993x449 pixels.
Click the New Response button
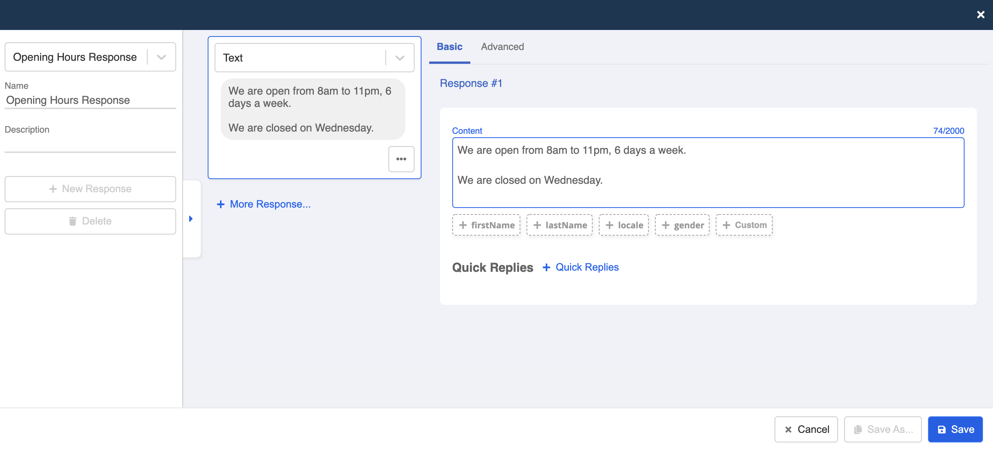[90, 189]
